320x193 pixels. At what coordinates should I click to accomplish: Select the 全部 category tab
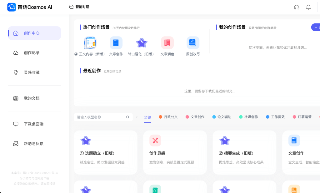tap(147, 117)
